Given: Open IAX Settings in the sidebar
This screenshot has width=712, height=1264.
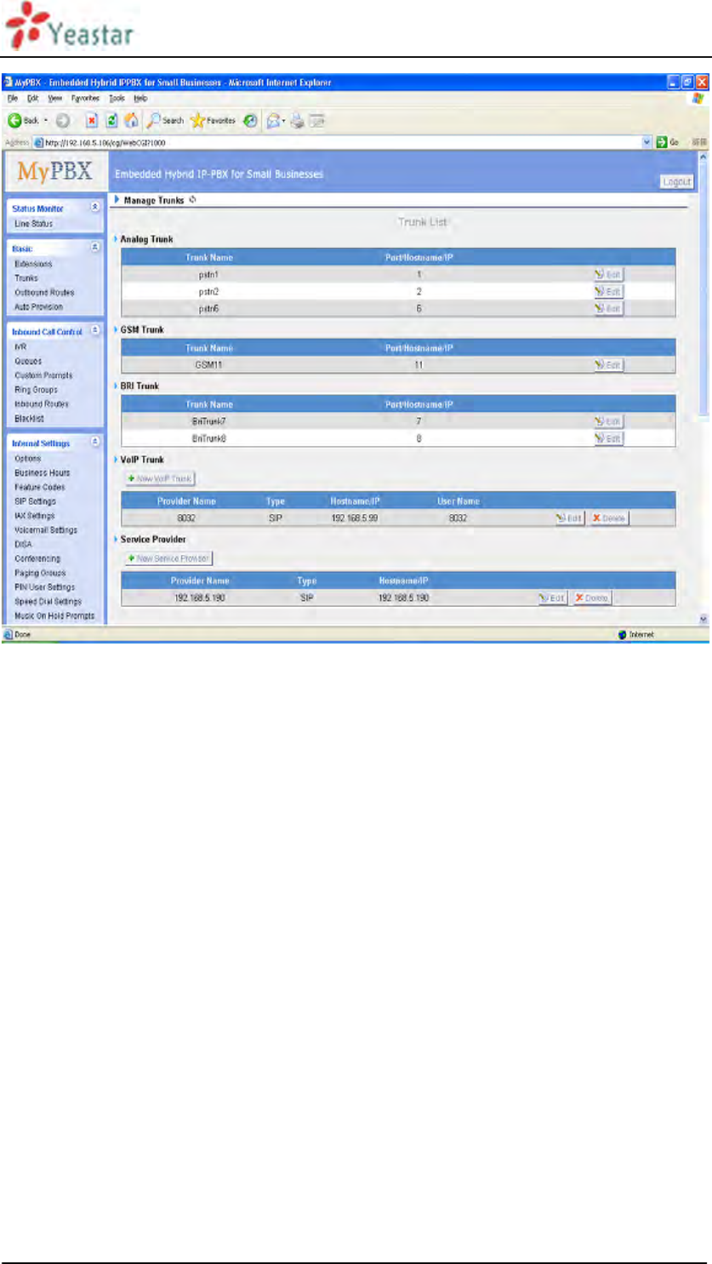Looking at the screenshot, I should click(x=34, y=516).
